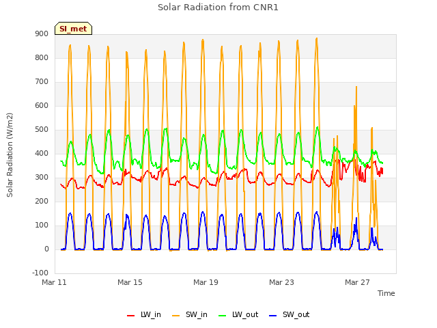Click the 600 y-axis tick label

(x=42, y=106)
